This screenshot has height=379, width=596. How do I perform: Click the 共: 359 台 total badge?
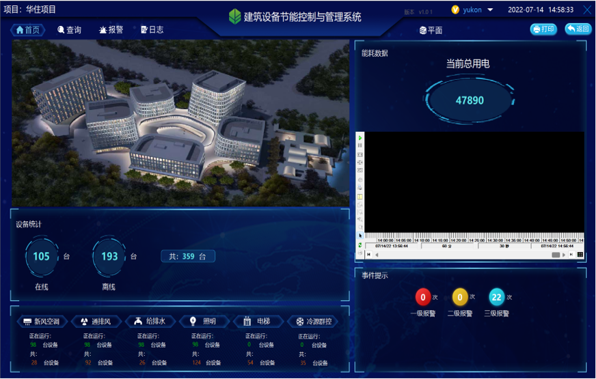click(x=188, y=256)
